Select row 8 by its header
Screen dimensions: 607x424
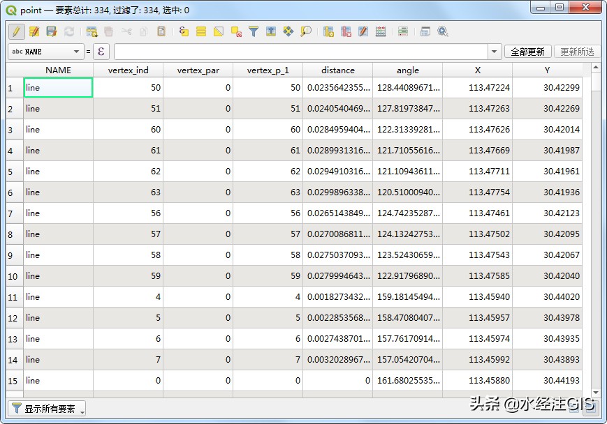point(15,234)
